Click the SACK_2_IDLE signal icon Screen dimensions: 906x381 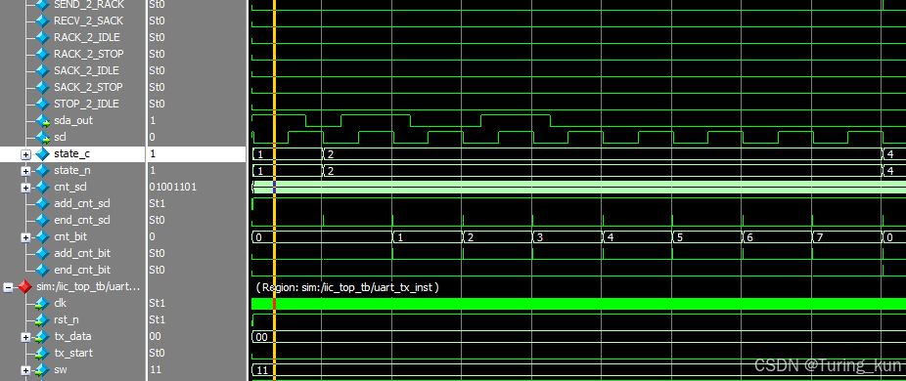click(42, 70)
